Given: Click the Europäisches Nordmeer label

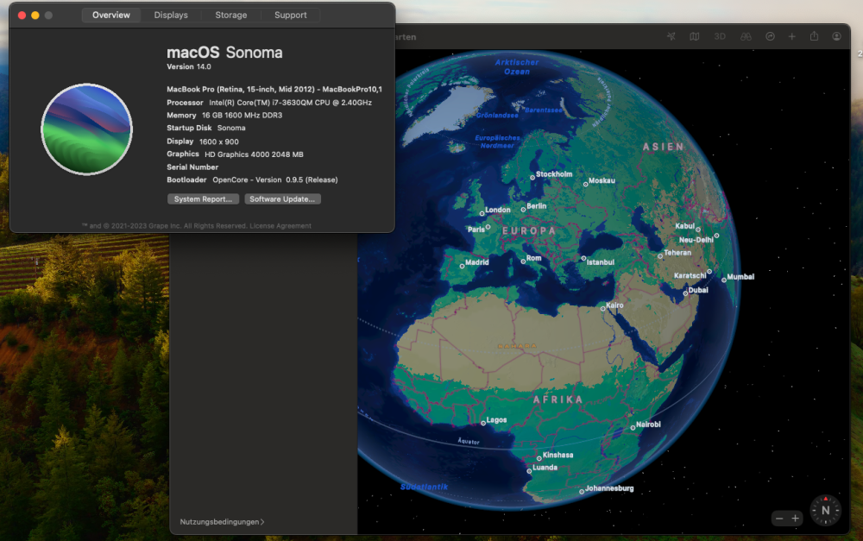Looking at the screenshot, I should [498, 142].
